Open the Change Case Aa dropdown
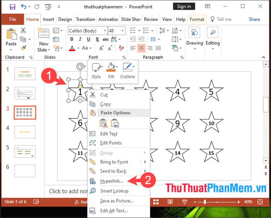Screen dimensions: 271x218 click(87, 48)
